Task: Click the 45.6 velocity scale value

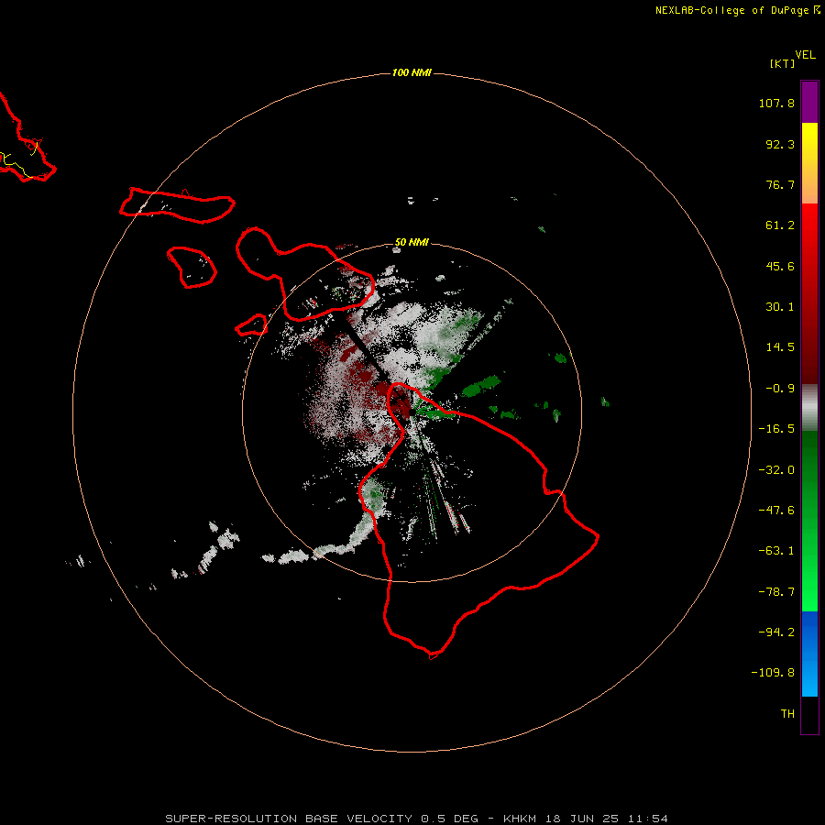Action: pyautogui.click(x=780, y=266)
